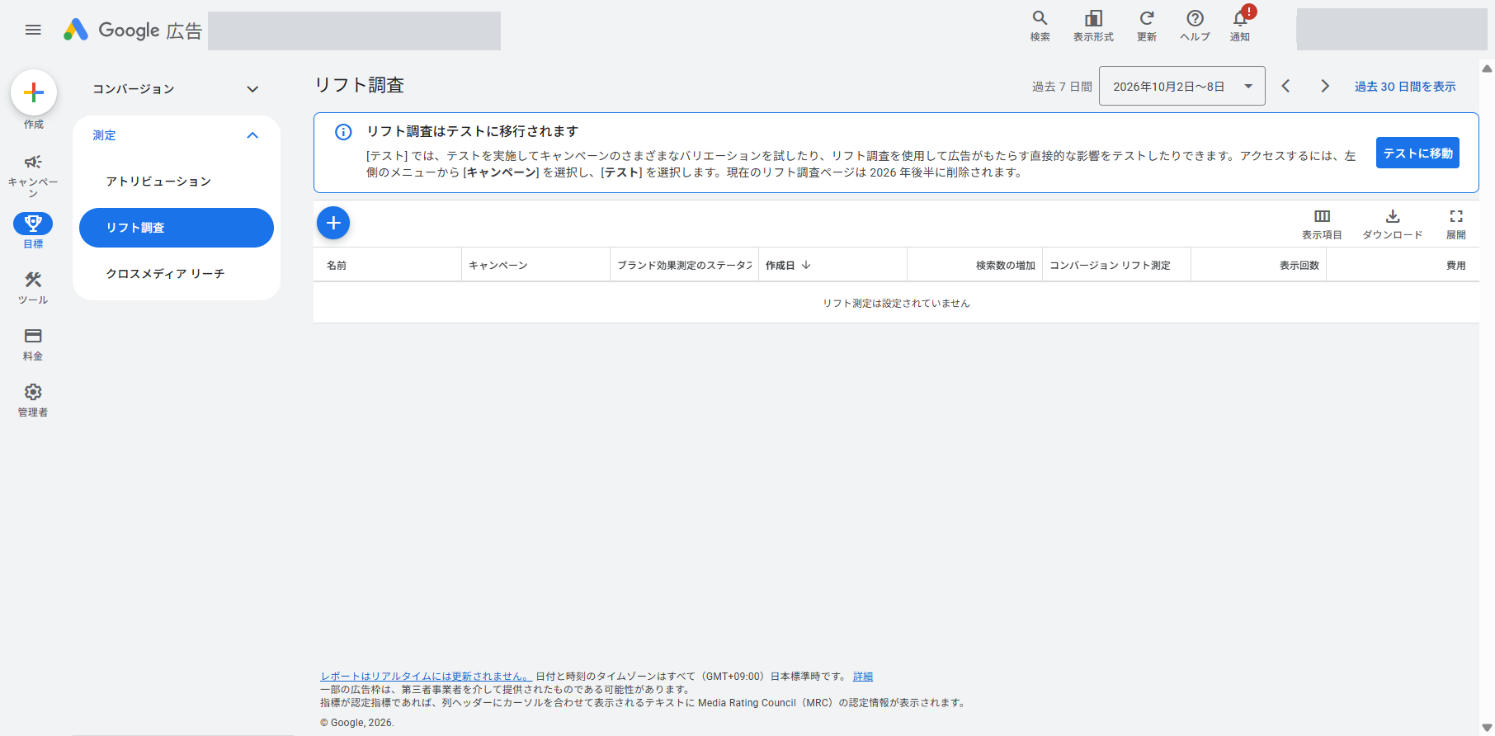The width and height of the screenshot is (1495, 736).
Task: Click the 表示回数 column header
Action: point(1259,265)
